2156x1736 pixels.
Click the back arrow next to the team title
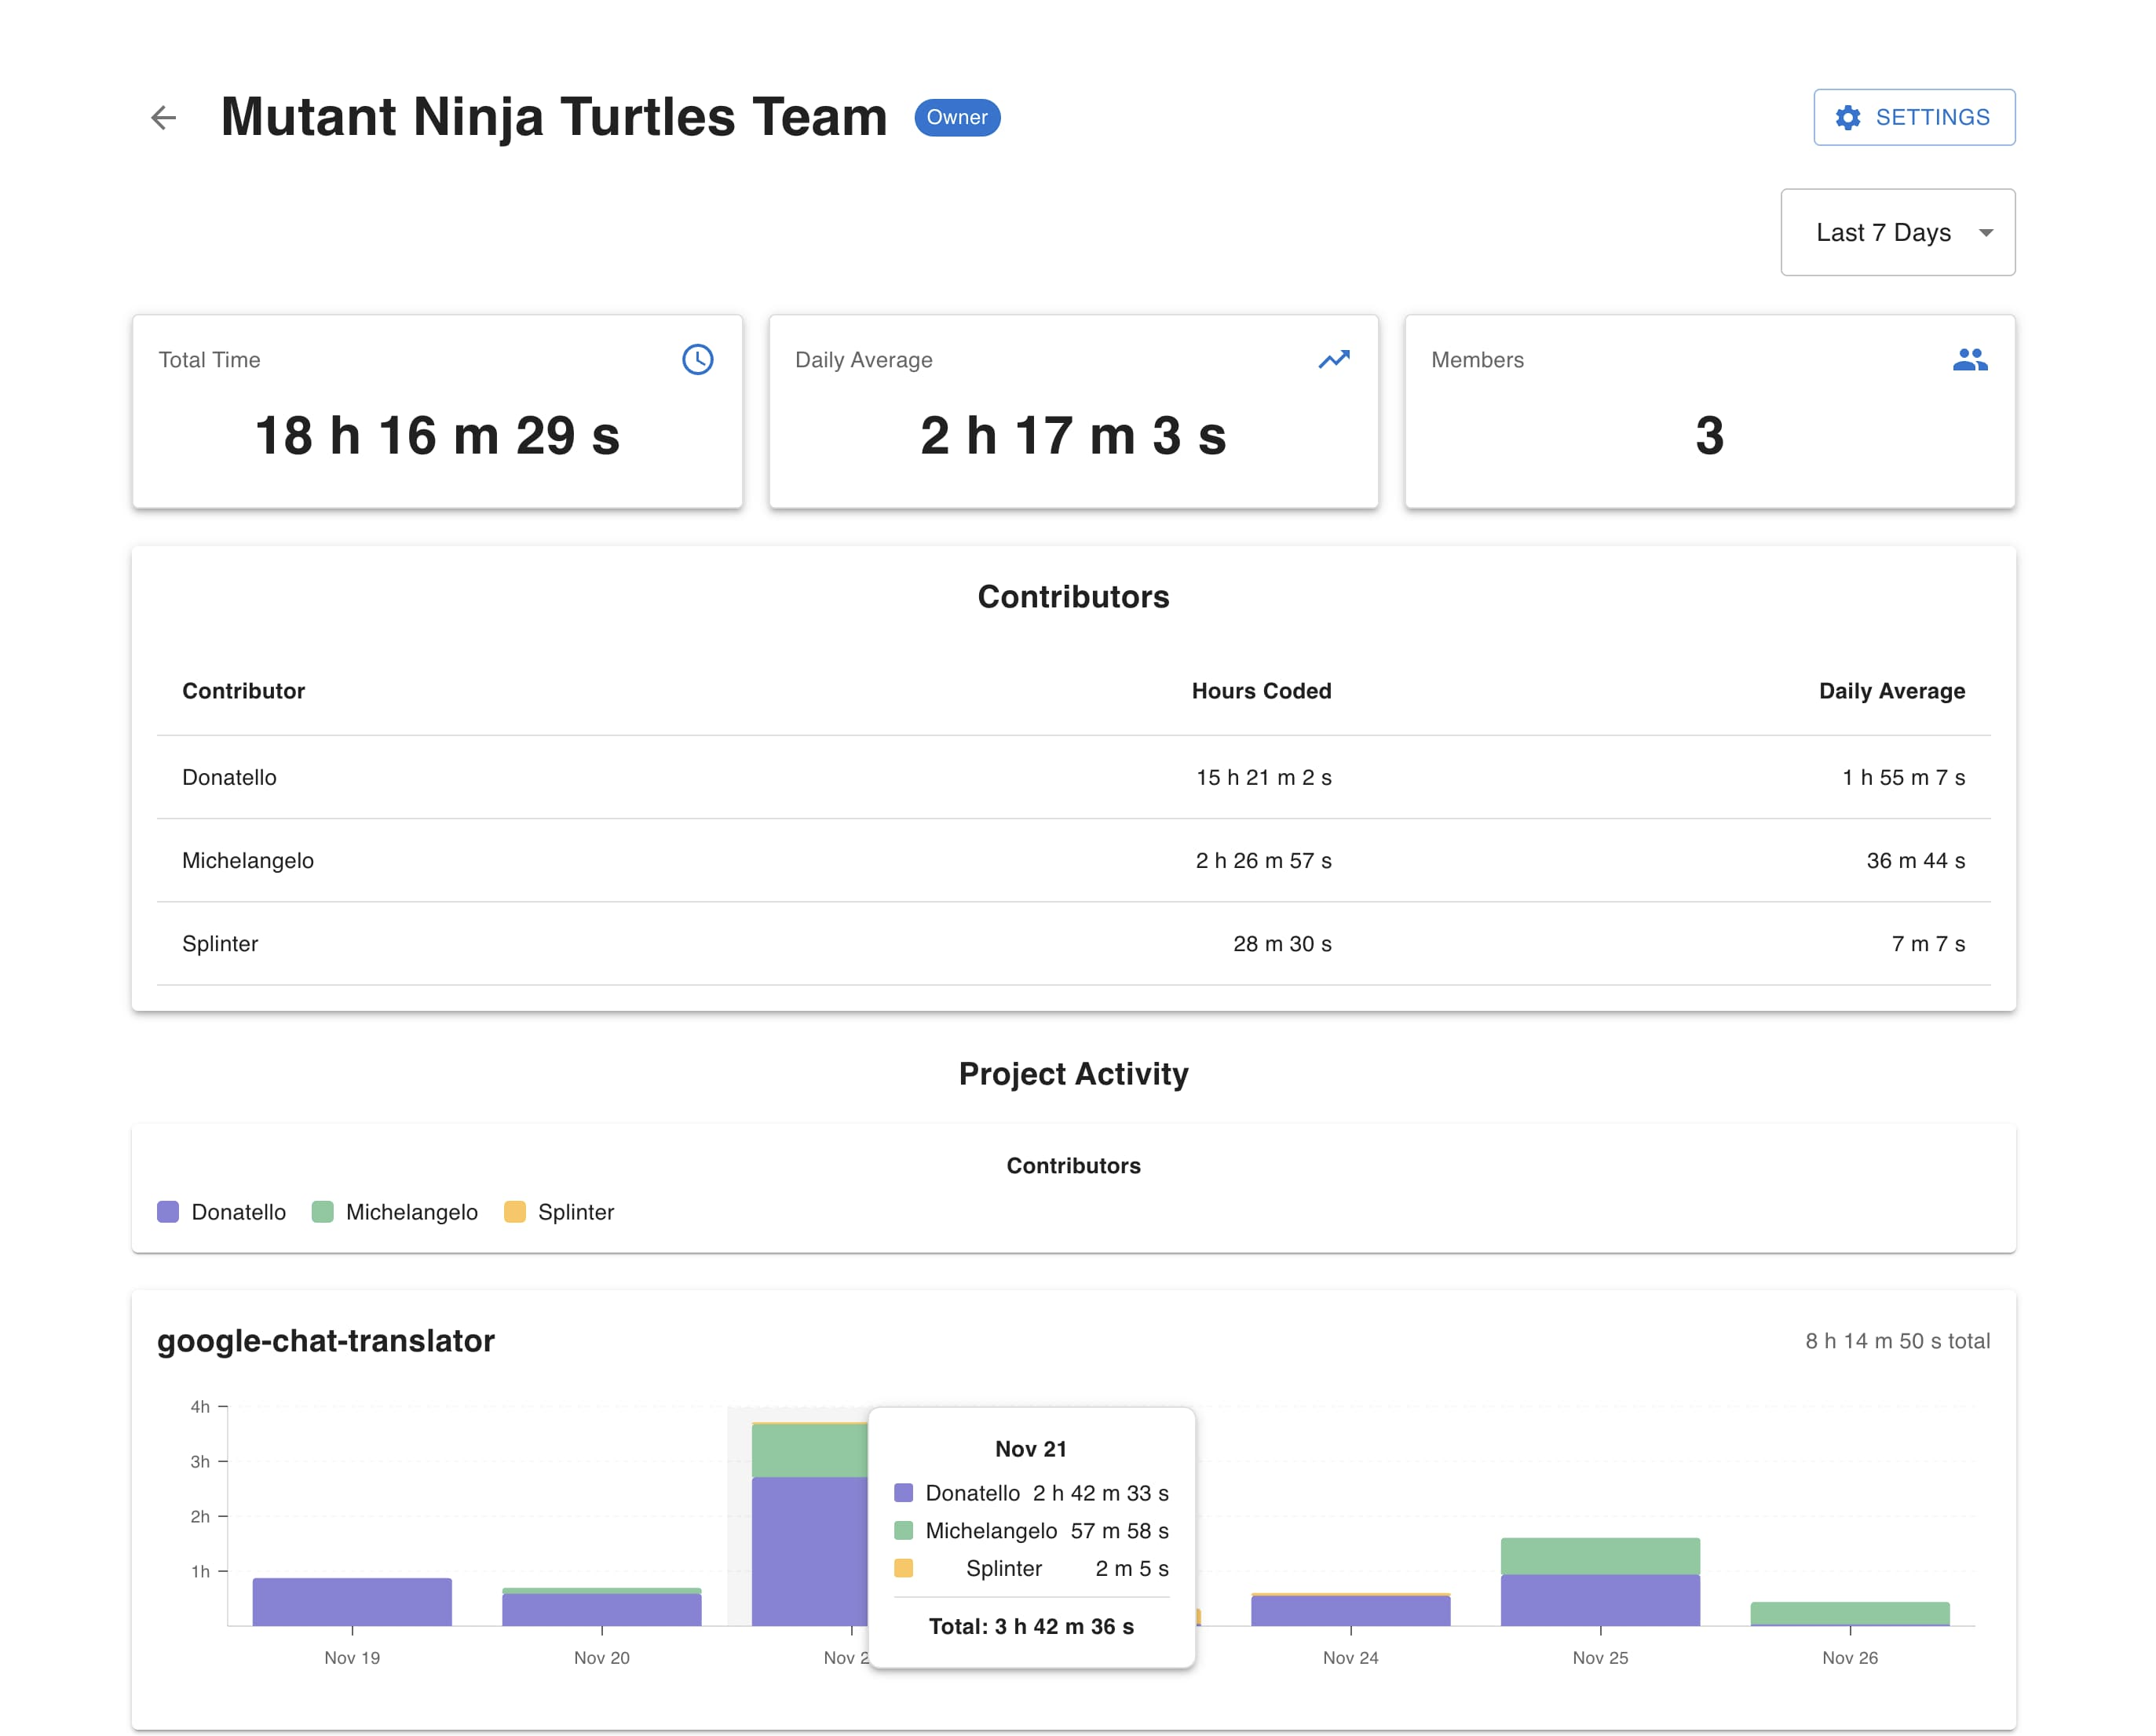pyautogui.click(x=163, y=117)
